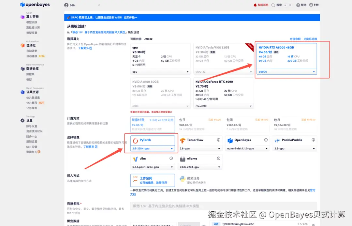Open SSH 设置 in the sidebar
The image size is (352, 226).
(32, 147)
